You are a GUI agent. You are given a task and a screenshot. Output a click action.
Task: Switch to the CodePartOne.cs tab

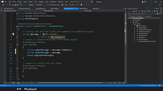(83, 9)
